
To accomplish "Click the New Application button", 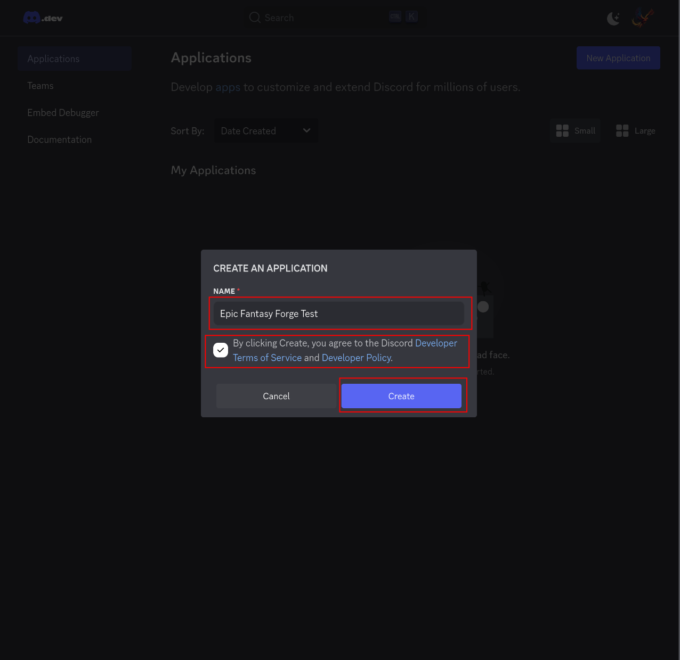I will 618,57.
